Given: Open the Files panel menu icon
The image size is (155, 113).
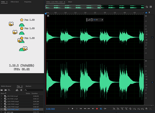Looking at the screenshot, I should (x=22, y=86).
